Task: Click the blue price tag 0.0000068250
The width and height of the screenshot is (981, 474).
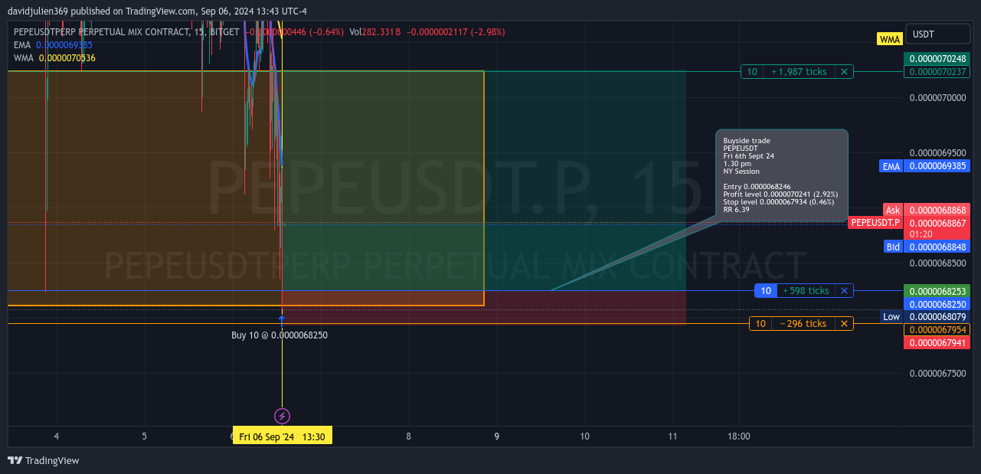Action: pos(937,304)
